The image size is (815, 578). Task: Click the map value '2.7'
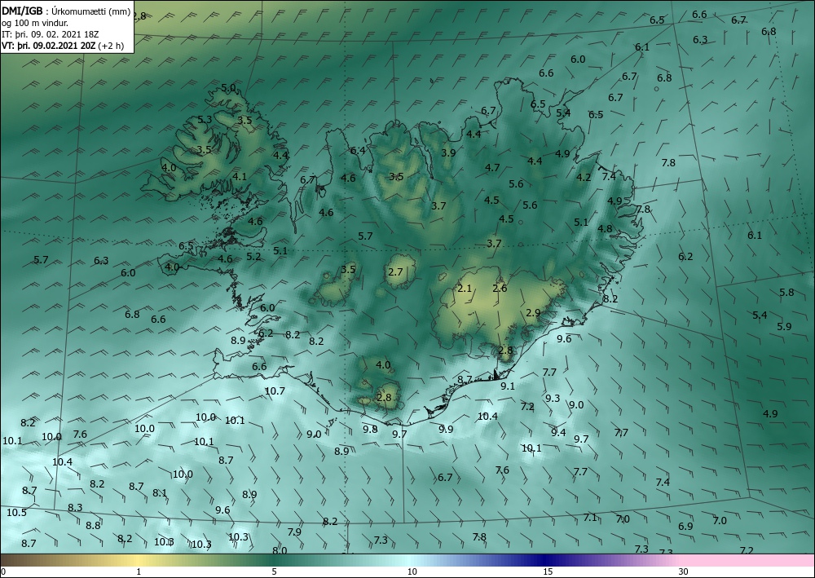[x=395, y=271]
